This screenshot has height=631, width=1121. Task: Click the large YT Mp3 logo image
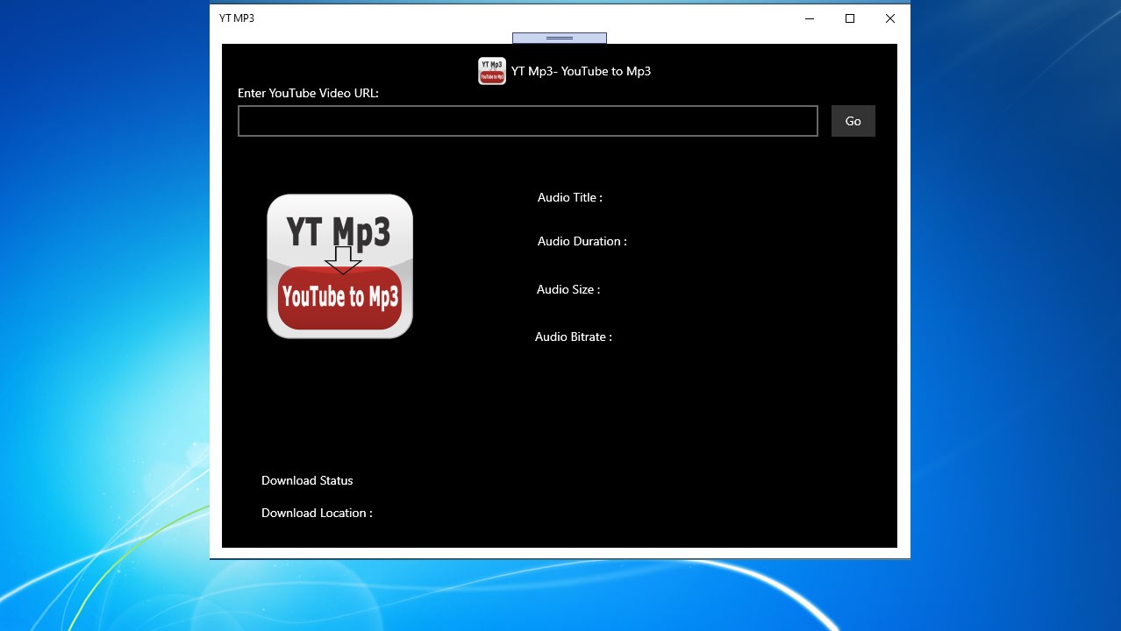coord(339,266)
